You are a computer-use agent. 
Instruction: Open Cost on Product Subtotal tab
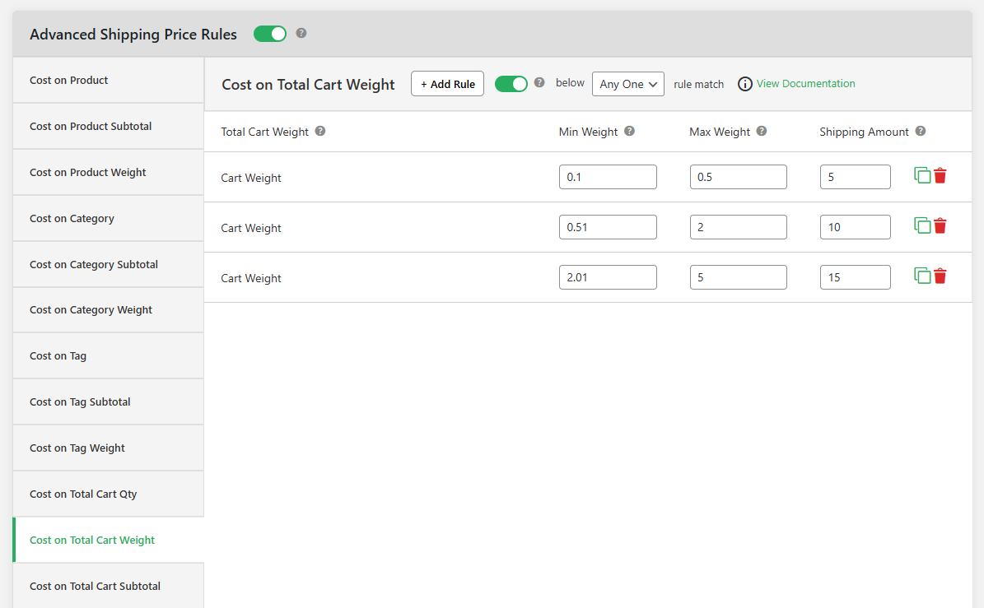[x=108, y=126]
